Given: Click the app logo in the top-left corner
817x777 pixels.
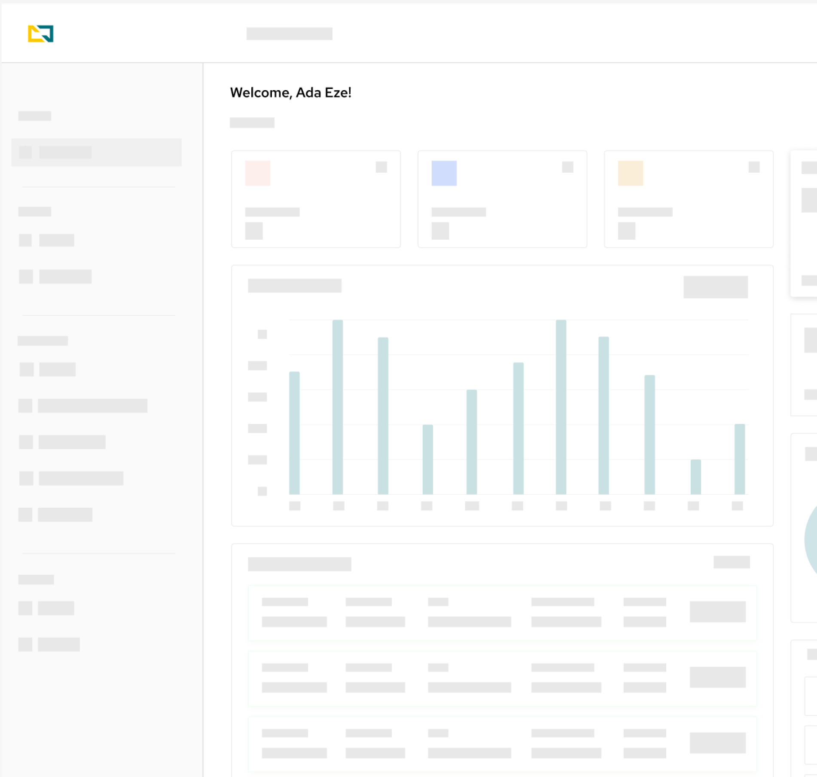Looking at the screenshot, I should [x=41, y=34].
